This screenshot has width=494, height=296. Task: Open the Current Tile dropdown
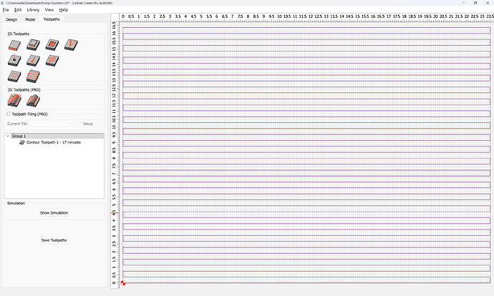coord(51,124)
